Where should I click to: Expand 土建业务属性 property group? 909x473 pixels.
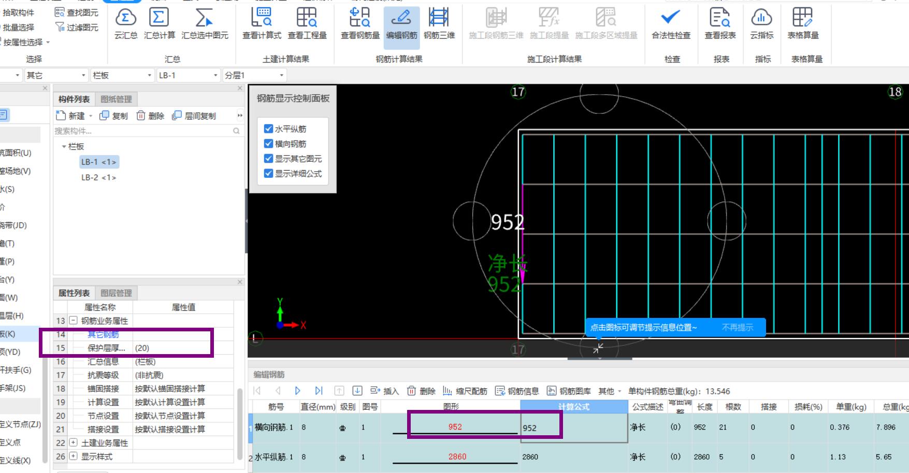point(74,443)
